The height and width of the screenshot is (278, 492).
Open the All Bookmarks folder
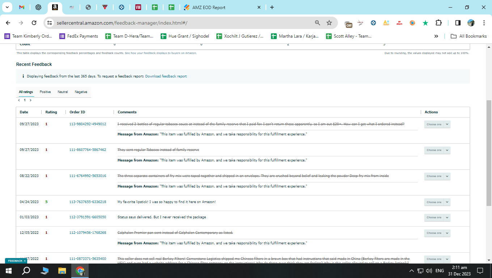[469, 36]
